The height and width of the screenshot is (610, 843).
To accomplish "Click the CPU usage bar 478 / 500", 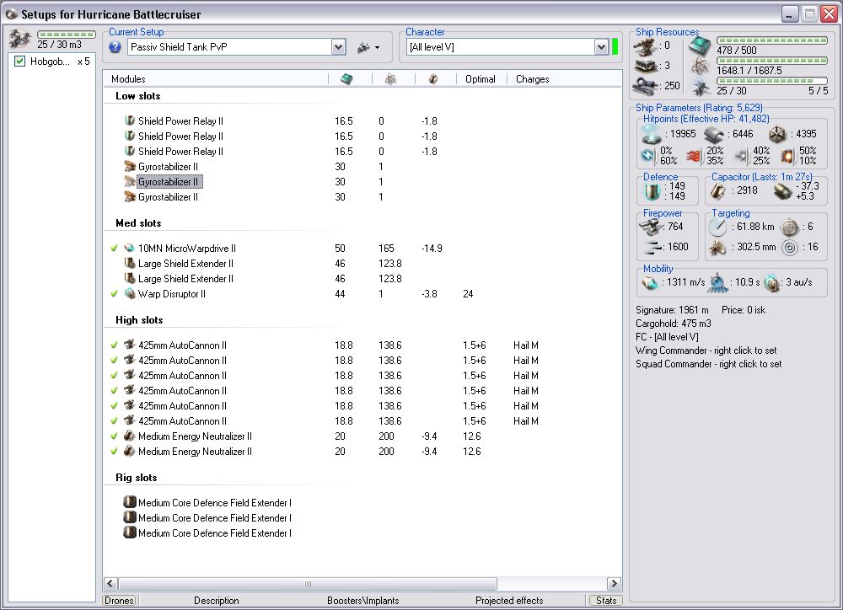I will point(772,40).
